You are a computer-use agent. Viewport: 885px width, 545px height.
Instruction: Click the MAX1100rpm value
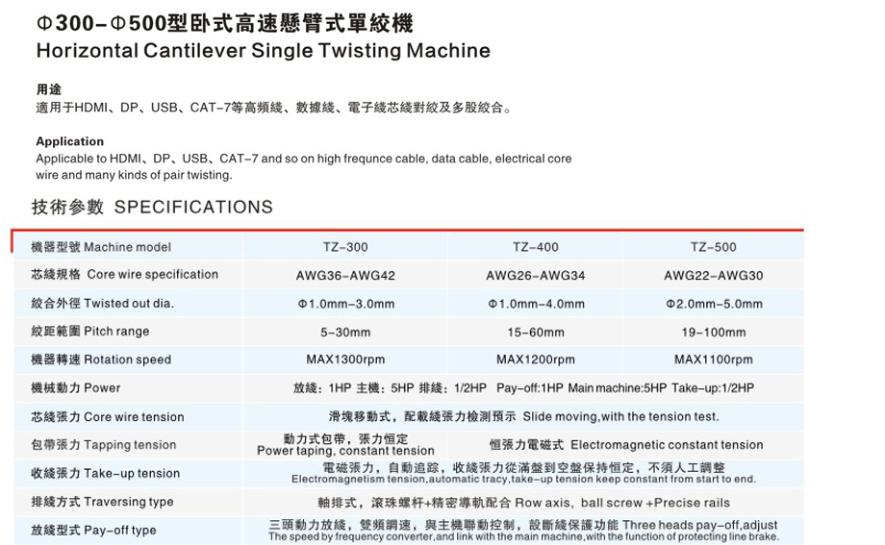point(713,359)
